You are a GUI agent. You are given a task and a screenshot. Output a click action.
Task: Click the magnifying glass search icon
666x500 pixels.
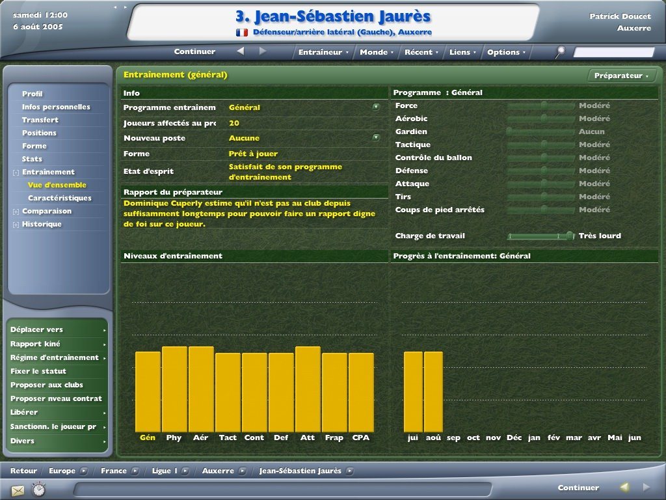coord(561,52)
